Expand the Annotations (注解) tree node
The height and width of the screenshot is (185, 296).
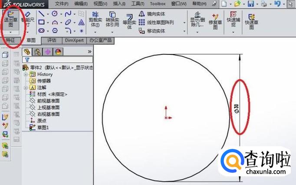point(26,87)
